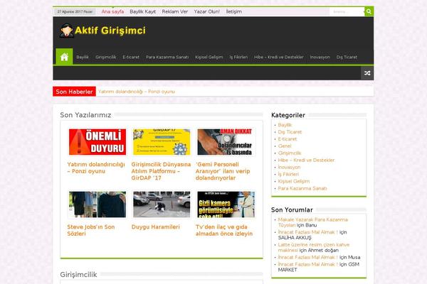The image size is (427, 284).
Task: Select Kişisel Gelişim in main navigation bar
Action: pos(209,57)
